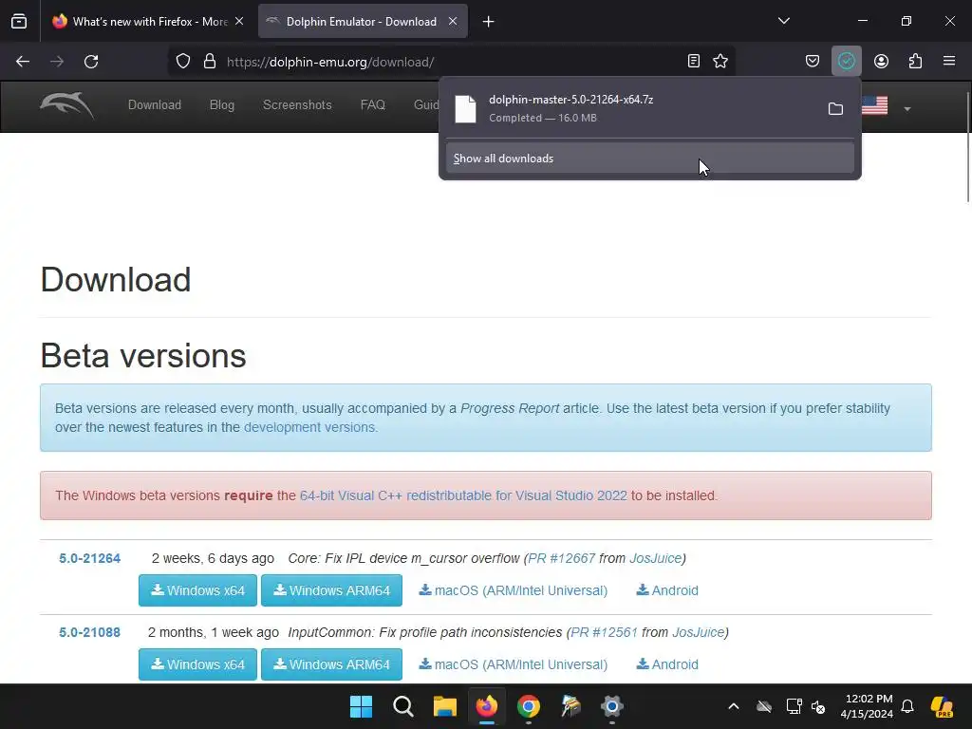The image size is (972, 729).
Task: Open the 64-bit Visual C++ redistributable link
Action: point(463,495)
